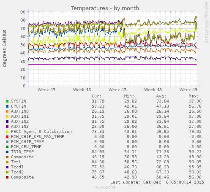The width and height of the screenshot is (210, 192).
Task: Click the AUXTIN2 dark blue legend swatch
Action: click(7, 122)
